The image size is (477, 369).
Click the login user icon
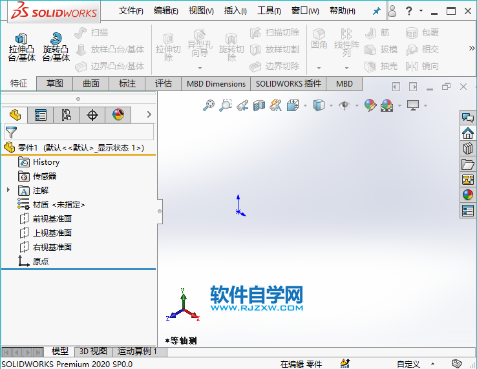[x=392, y=11]
